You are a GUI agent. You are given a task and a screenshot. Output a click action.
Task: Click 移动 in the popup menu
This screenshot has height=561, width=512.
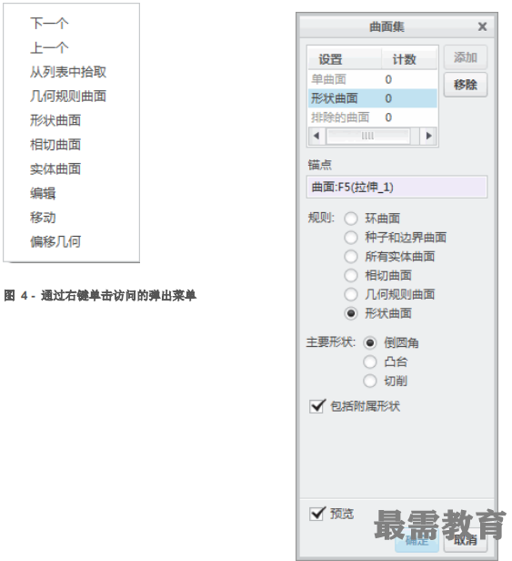(43, 218)
